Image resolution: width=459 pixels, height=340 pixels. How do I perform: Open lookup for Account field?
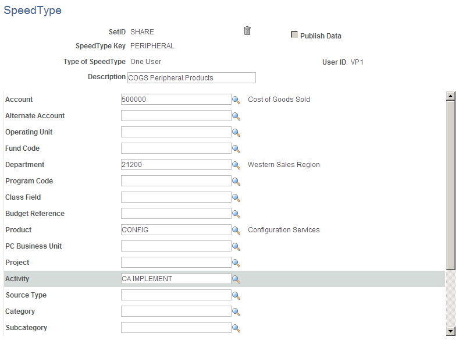coord(236,100)
